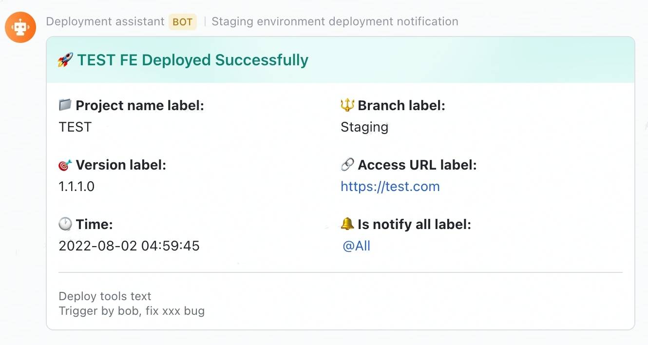This screenshot has height=345, width=648.
Task: Click the clock icon beside Time
Action: click(65, 224)
